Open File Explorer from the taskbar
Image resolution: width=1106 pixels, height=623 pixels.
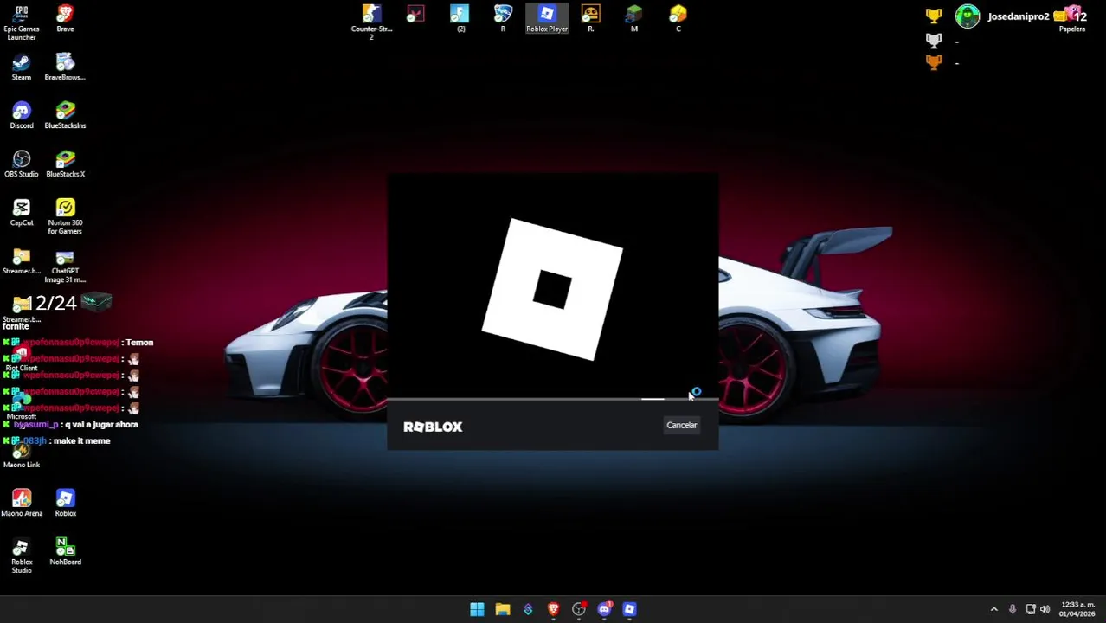click(x=502, y=609)
